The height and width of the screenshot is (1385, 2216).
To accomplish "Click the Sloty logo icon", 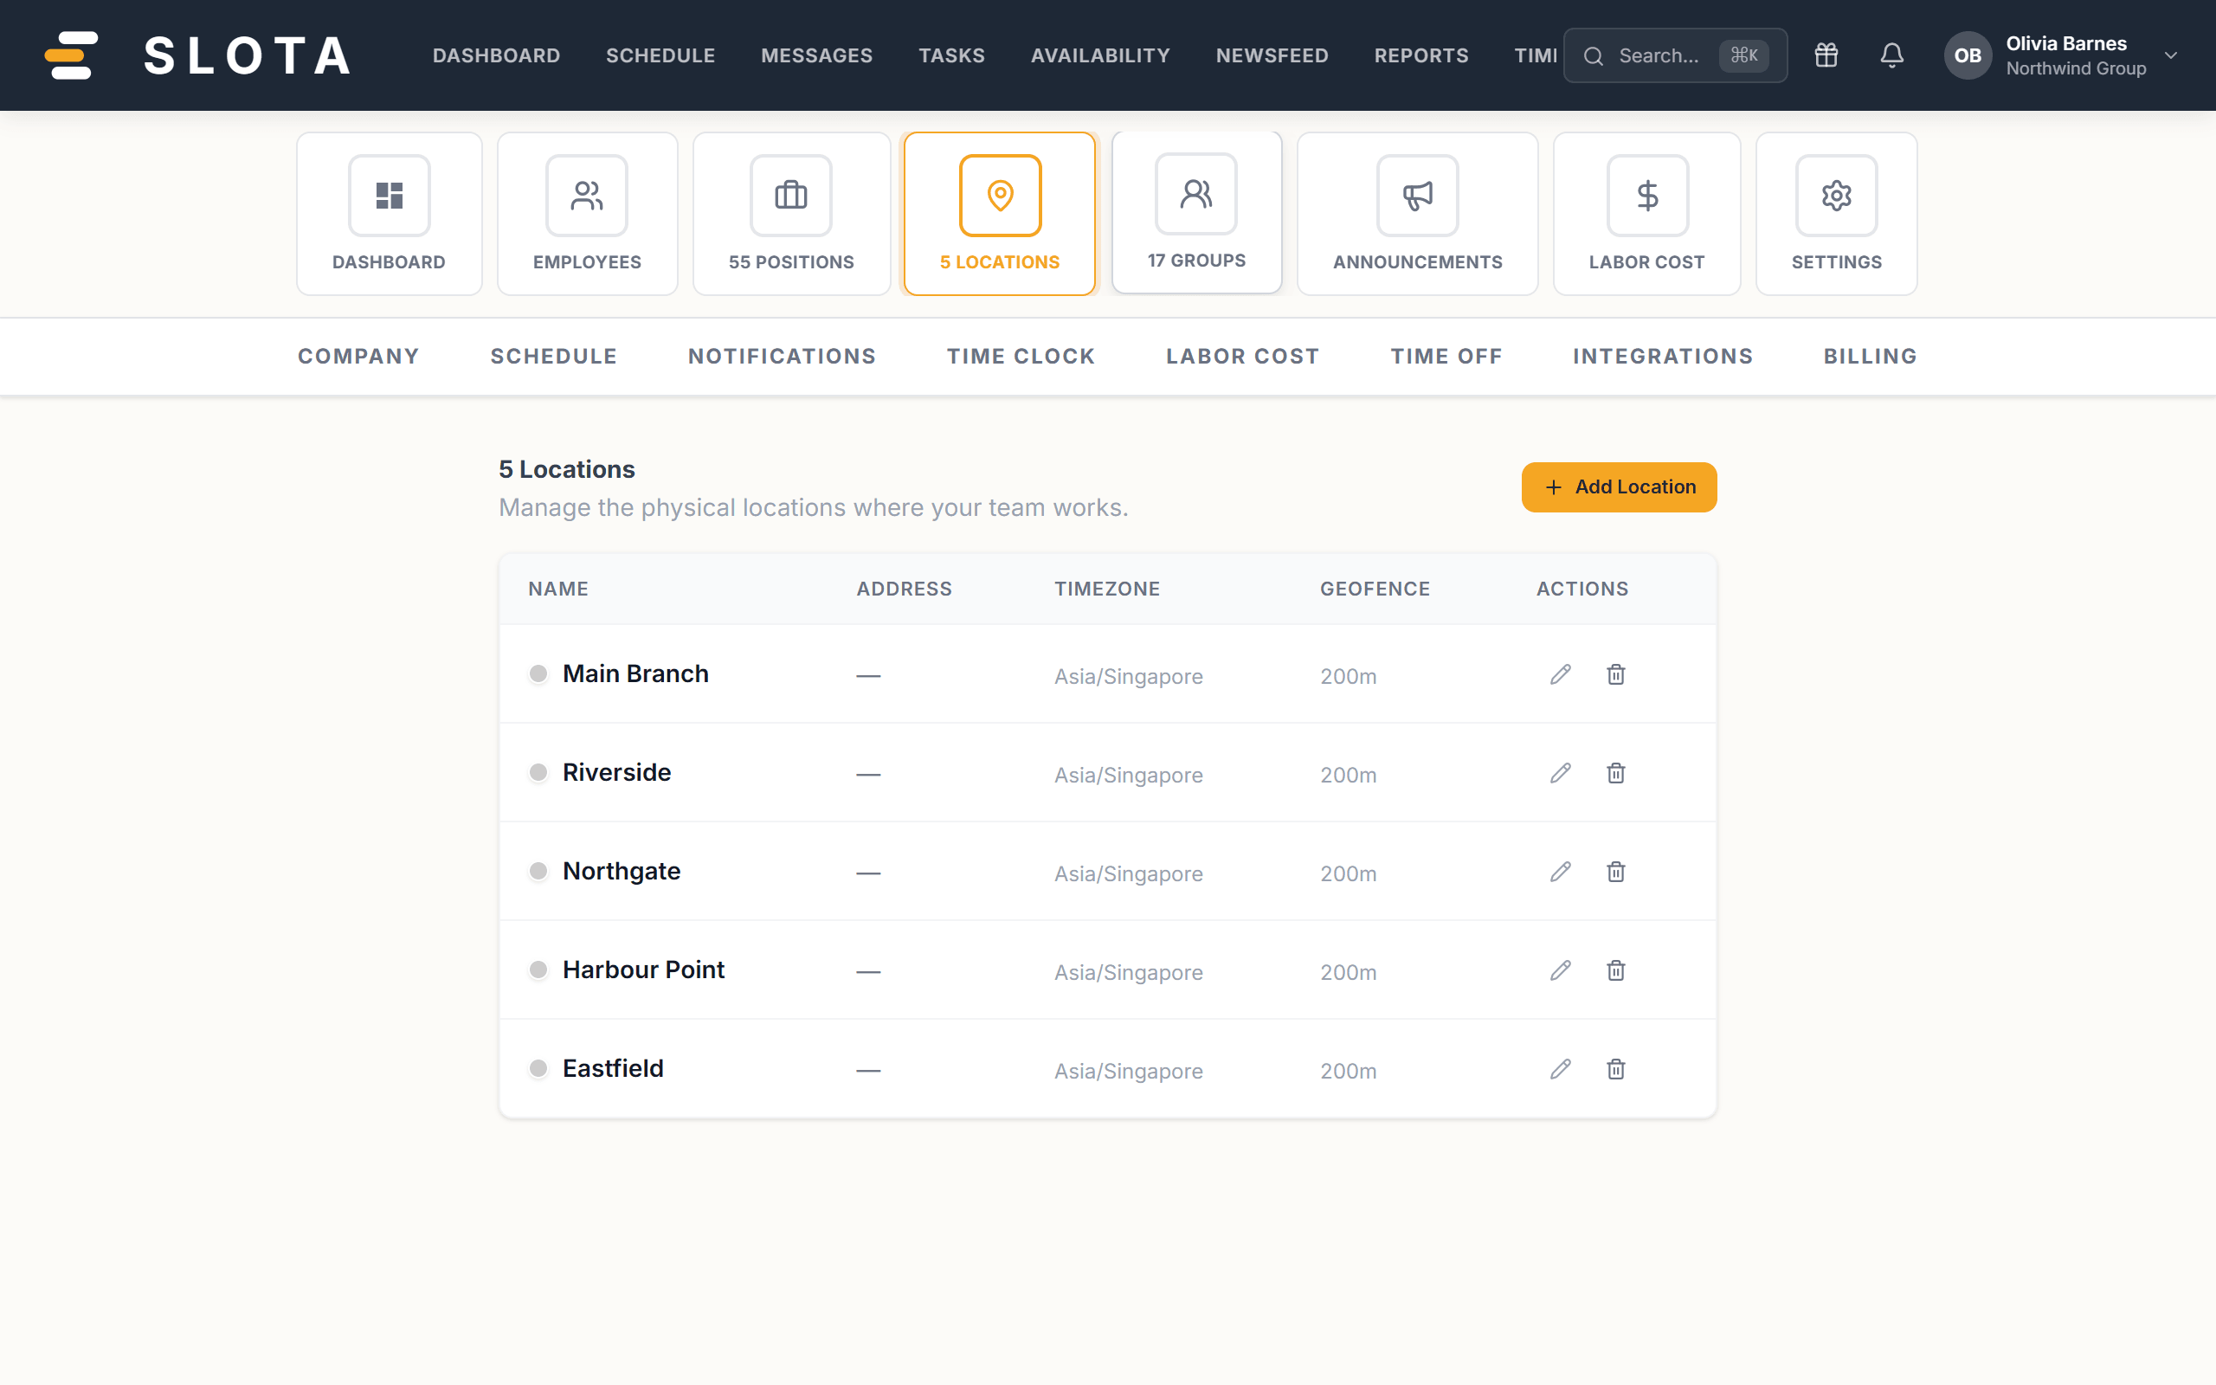I will (x=72, y=55).
